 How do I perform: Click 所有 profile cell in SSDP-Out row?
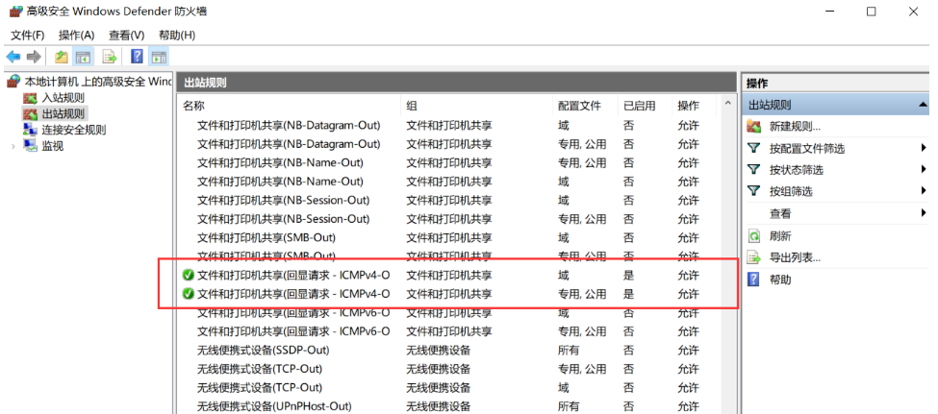coord(569,350)
